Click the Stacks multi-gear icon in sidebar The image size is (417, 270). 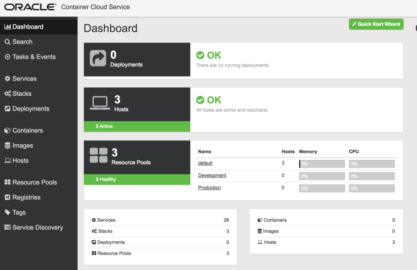click(x=7, y=94)
